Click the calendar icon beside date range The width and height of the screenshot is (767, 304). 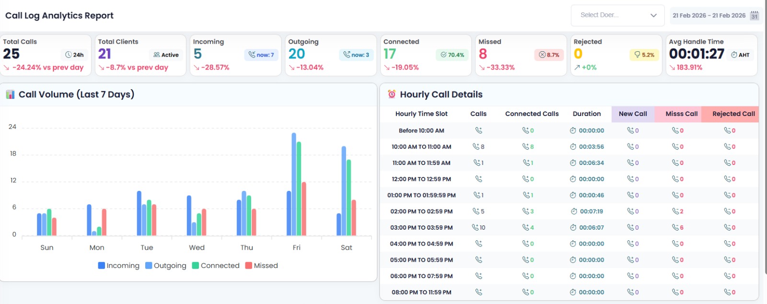click(755, 16)
